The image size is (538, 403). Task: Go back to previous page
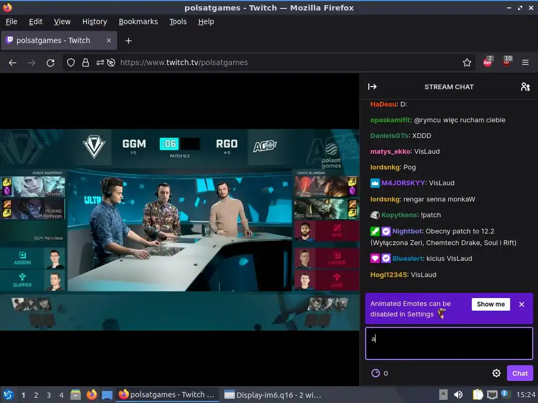pos(13,63)
